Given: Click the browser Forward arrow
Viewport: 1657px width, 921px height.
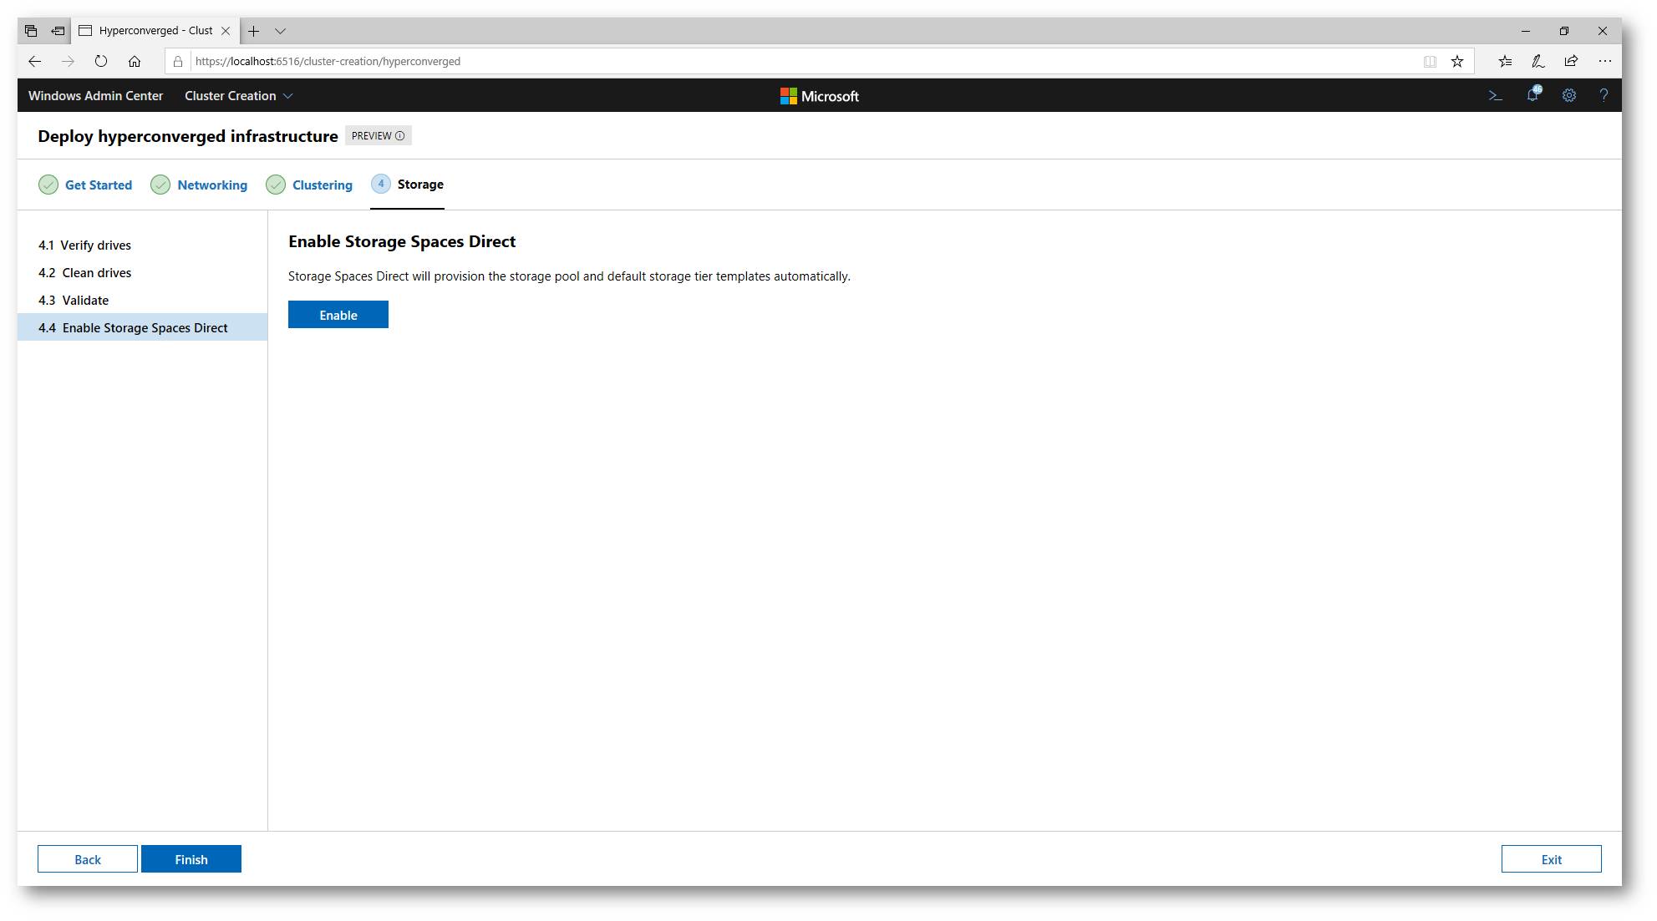Looking at the screenshot, I should 68,61.
